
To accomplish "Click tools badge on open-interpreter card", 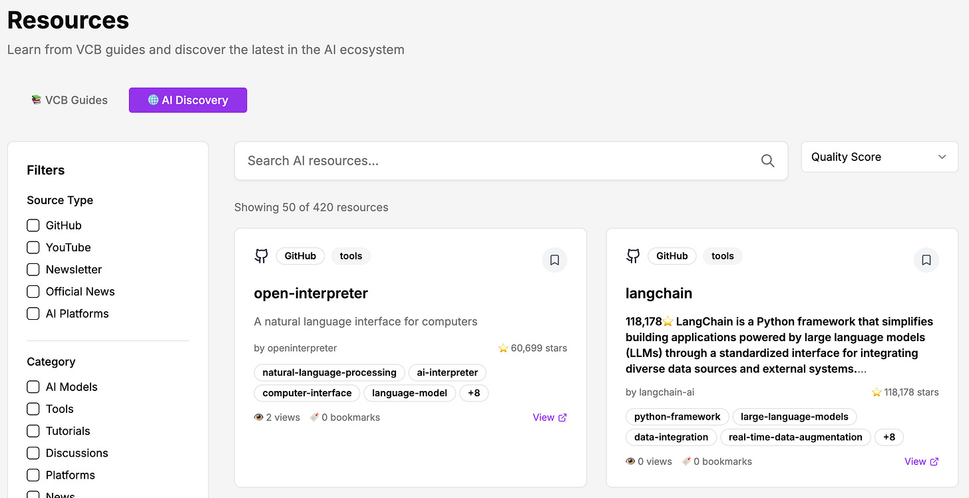I will coord(351,256).
